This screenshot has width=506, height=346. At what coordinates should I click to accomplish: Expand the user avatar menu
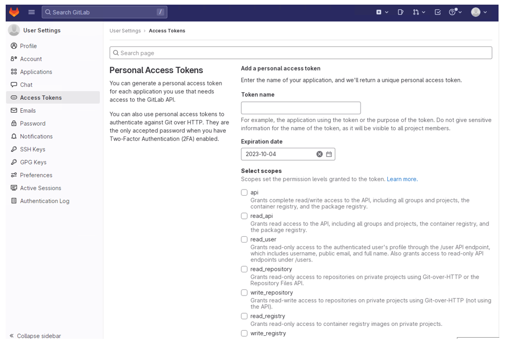pos(479,12)
